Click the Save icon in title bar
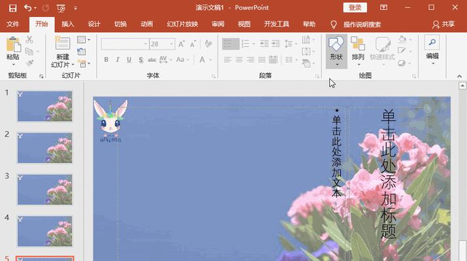 point(12,8)
